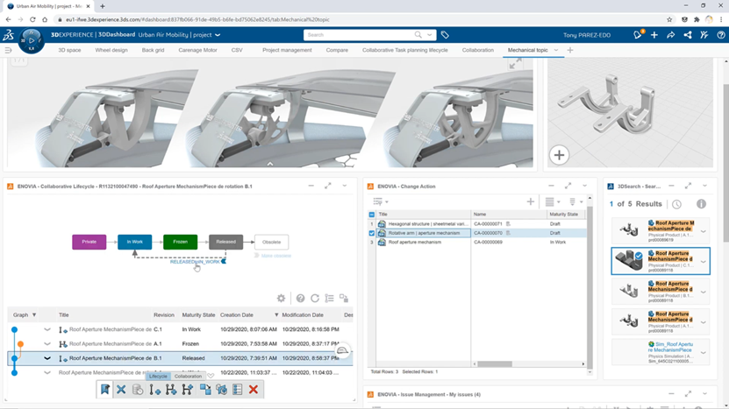729x409 pixels.
Task: Toggle checkbox for Rotative arm aperture mechanism row
Action: coord(371,233)
